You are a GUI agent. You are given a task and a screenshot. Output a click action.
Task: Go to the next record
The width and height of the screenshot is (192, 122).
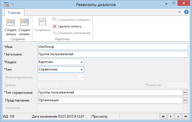tap(178, 116)
